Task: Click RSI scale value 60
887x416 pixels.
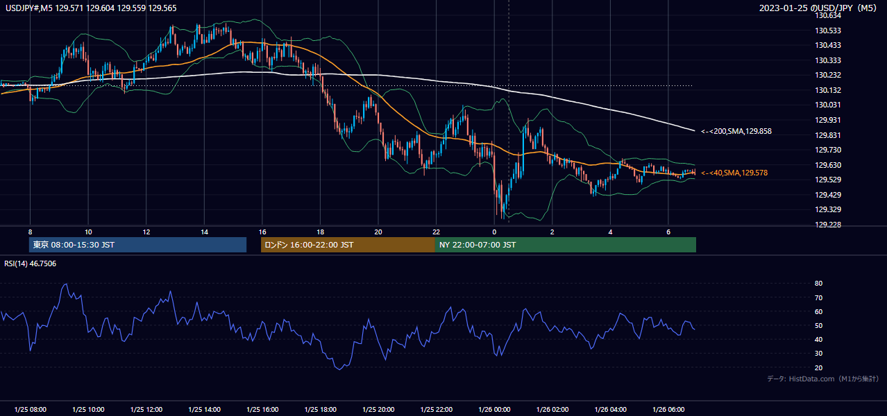Action: pyautogui.click(x=819, y=311)
